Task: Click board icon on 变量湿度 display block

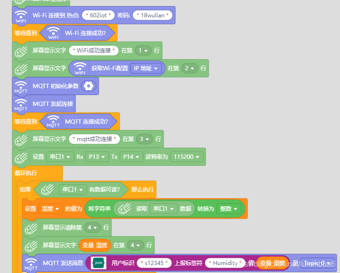Action: (x=31, y=246)
